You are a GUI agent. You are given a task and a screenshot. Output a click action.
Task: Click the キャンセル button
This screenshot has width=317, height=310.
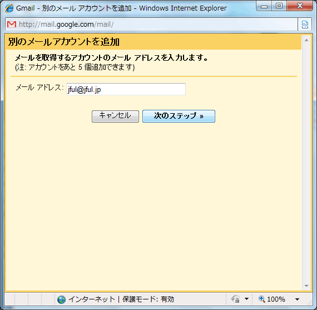[115, 116]
